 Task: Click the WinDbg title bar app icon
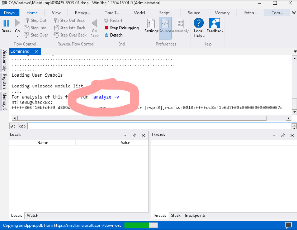click(4, 3)
